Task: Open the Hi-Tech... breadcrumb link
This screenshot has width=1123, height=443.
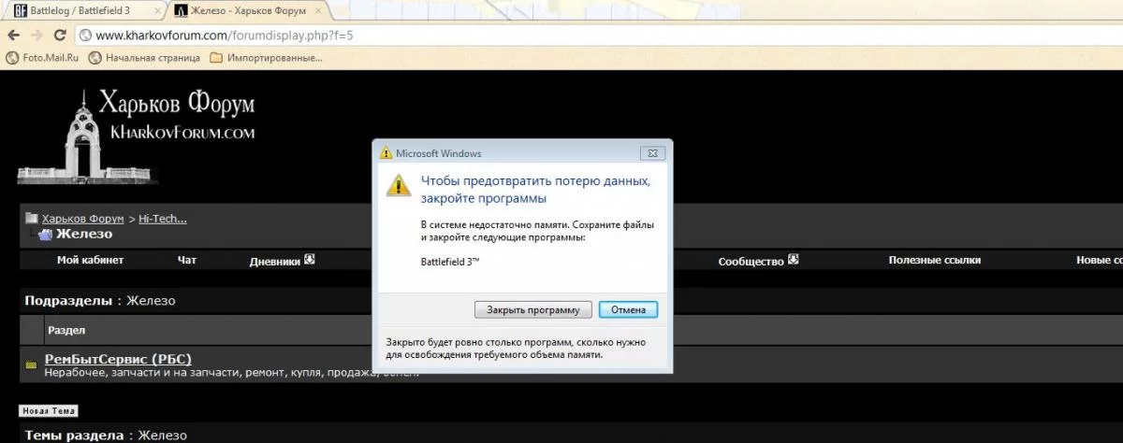Action: pos(163,219)
